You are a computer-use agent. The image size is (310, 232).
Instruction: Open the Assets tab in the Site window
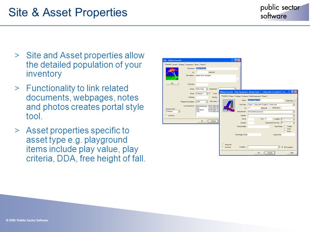coord(175,64)
